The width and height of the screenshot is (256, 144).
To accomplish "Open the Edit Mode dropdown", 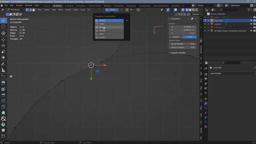I will (x=16, y=10).
